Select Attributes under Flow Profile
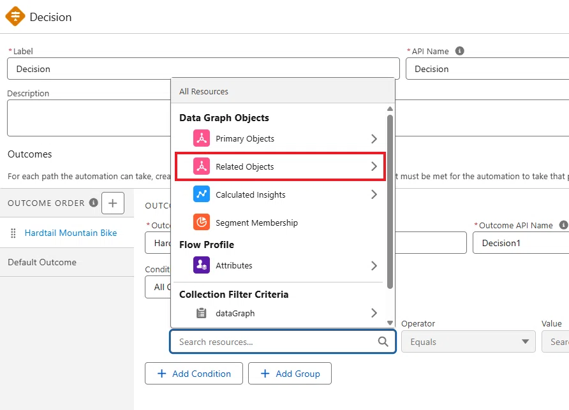Viewport: 569px width, 410px height. coord(280,266)
